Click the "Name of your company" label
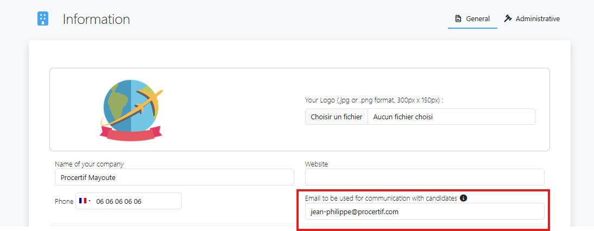The height and width of the screenshot is (231, 594). [x=89, y=164]
